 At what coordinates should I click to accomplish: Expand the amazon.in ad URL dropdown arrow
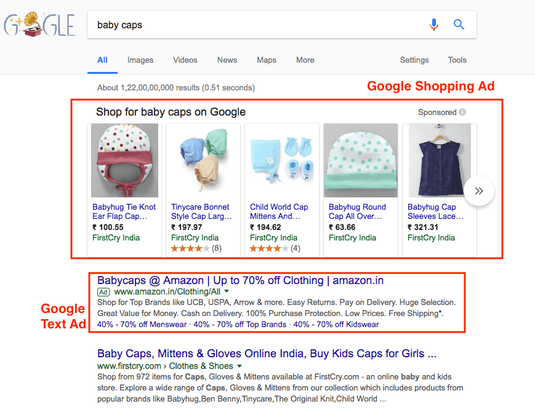click(227, 291)
